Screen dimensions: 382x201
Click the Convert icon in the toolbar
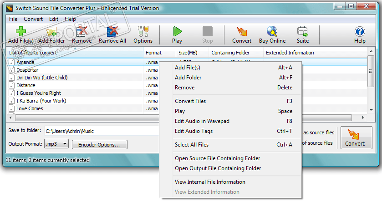click(x=242, y=34)
